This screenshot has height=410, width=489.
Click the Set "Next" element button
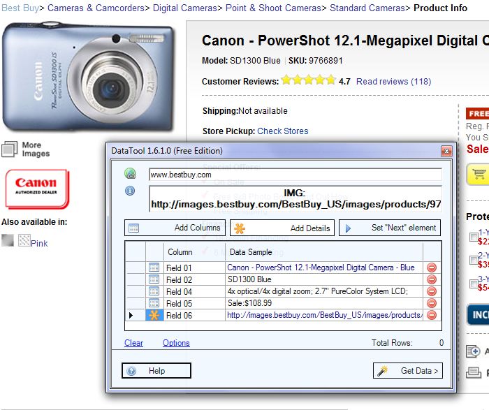pyautogui.click(x=390, y=228)
